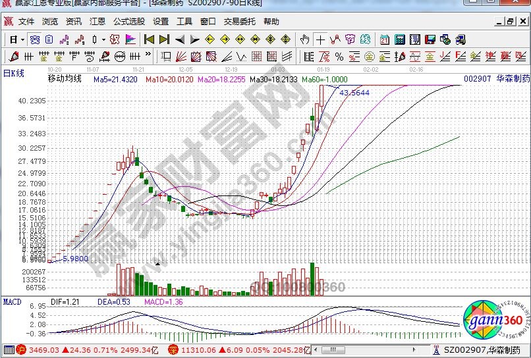
Task: Jump to first bar arrow icon
Action: (150, 39)
